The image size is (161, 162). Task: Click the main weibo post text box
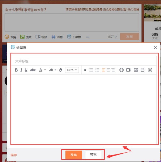[x=72, y=22]
